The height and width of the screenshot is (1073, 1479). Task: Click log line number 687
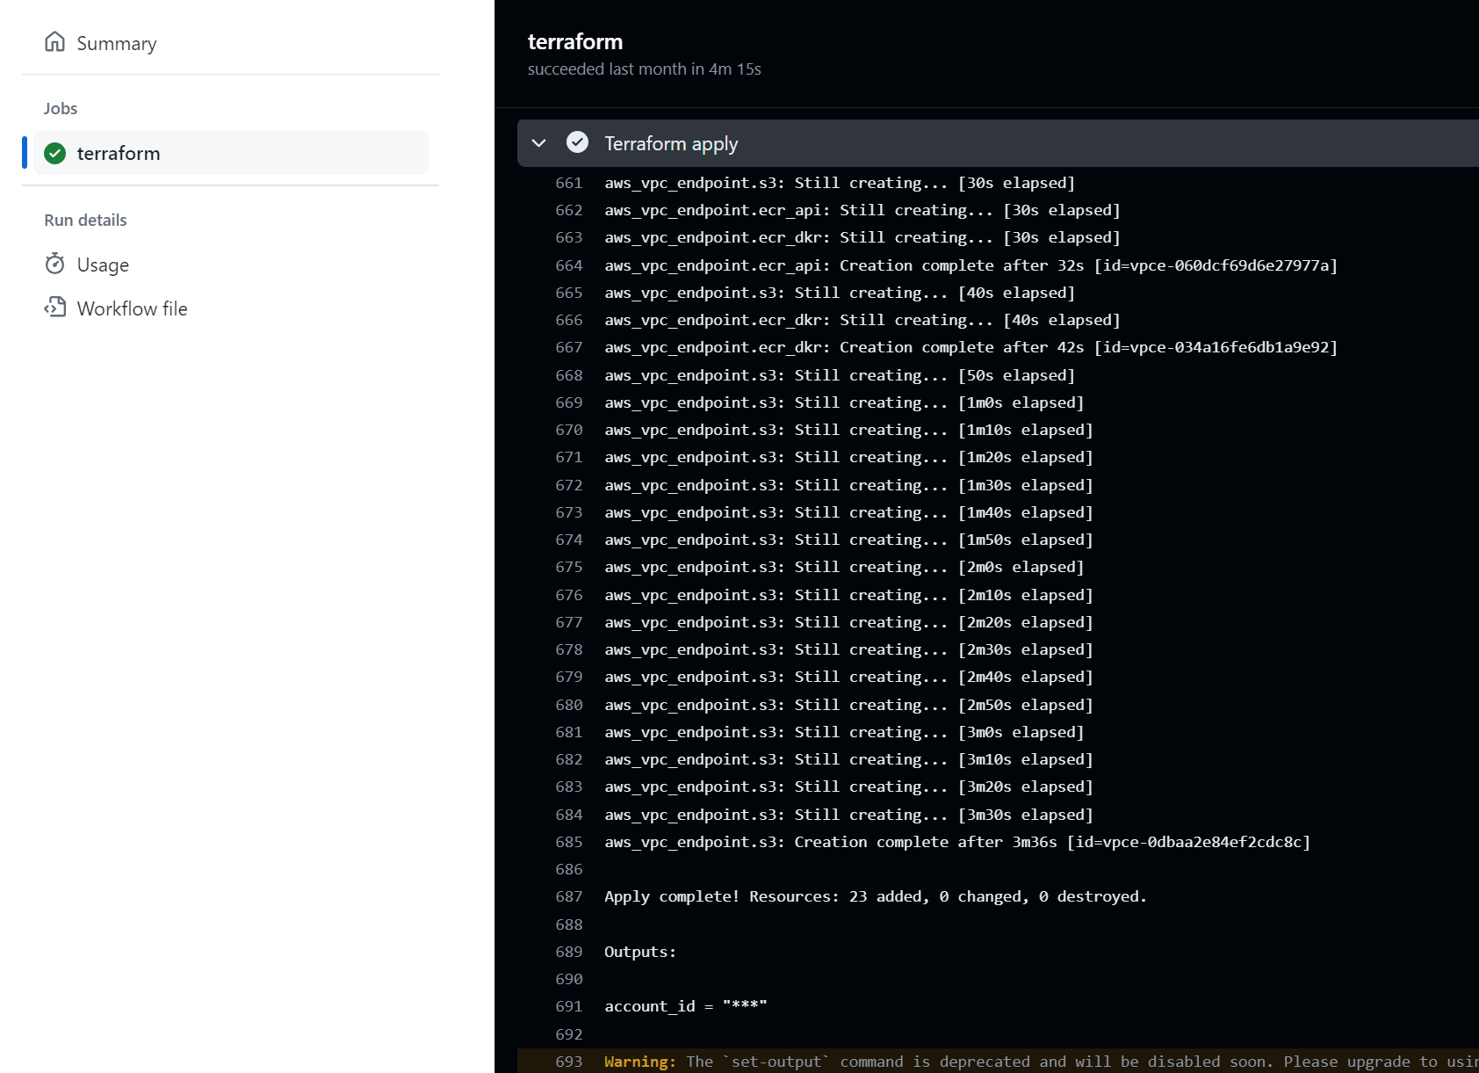pyautogui.click(x=568, y=896)
